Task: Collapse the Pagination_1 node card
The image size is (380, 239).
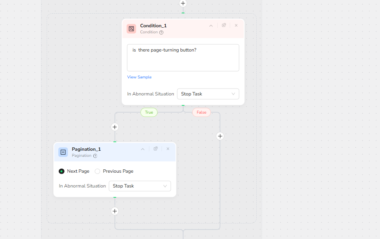Action: 143,149
